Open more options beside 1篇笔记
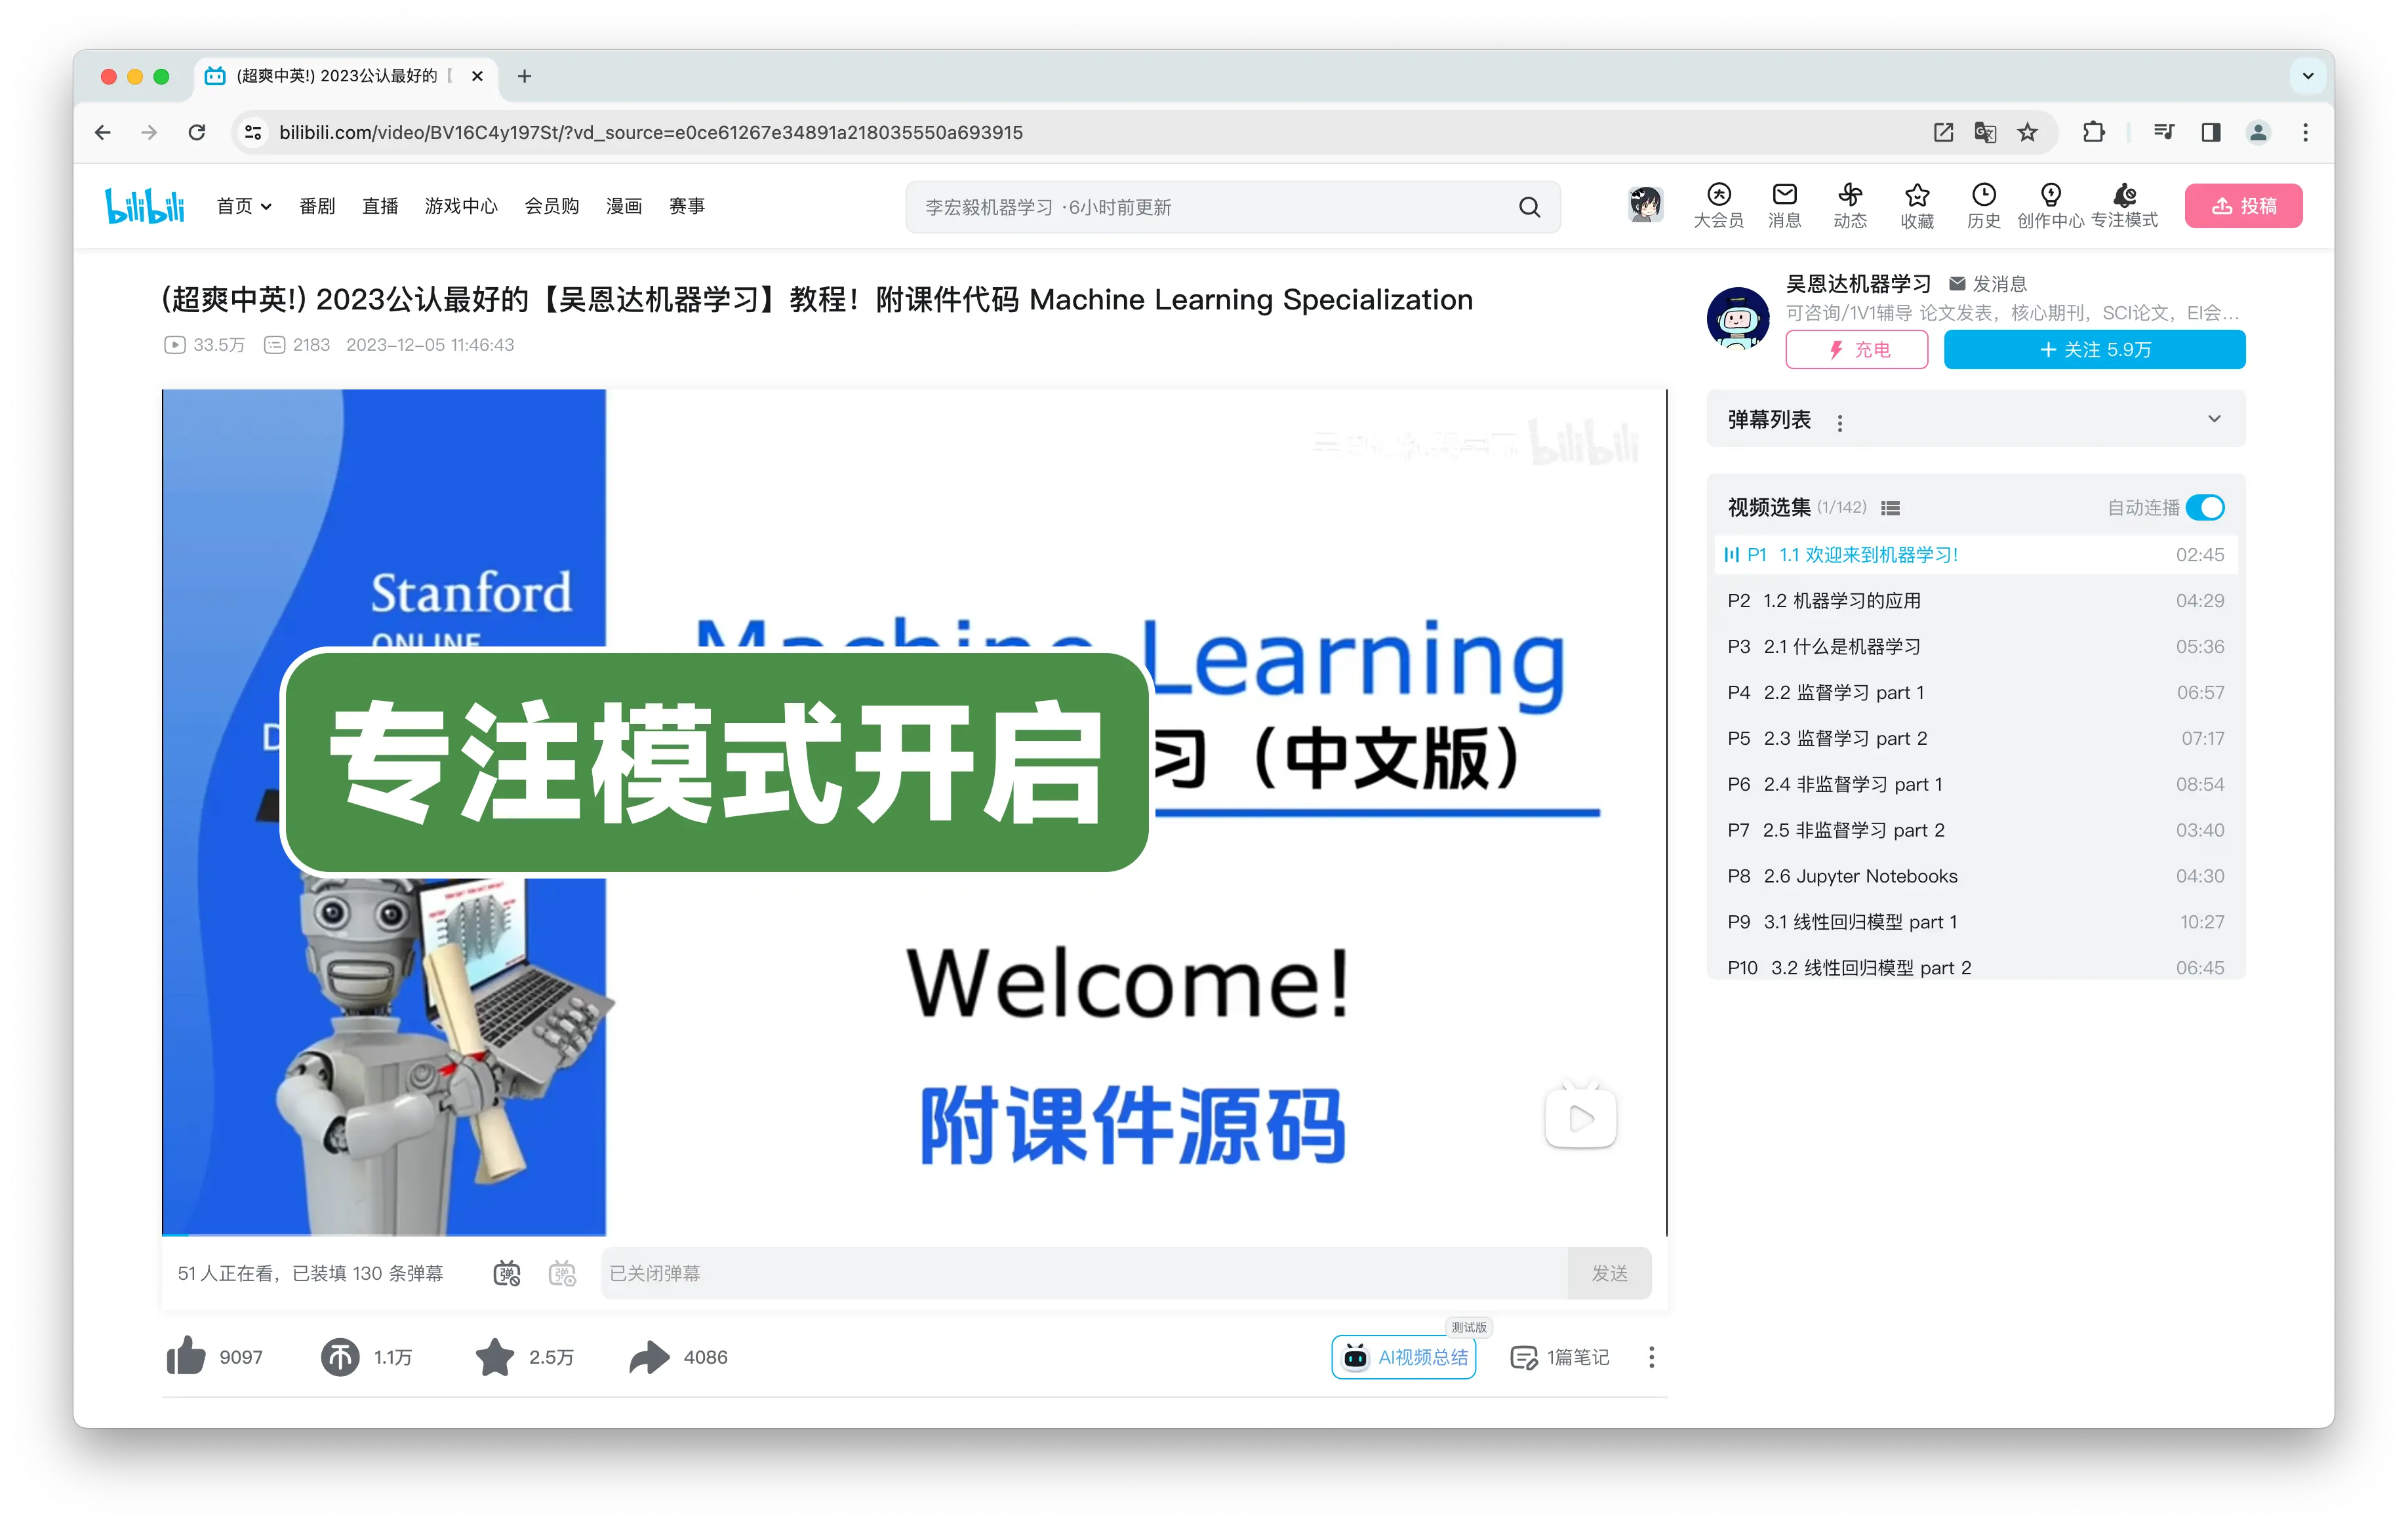Screen dimensions: 2408x1525 (1651, 1357)
